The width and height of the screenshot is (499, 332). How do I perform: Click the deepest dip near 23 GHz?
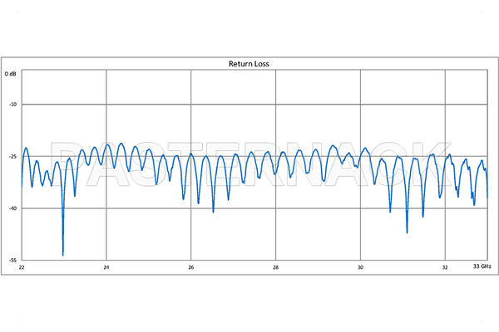[63, 253]
